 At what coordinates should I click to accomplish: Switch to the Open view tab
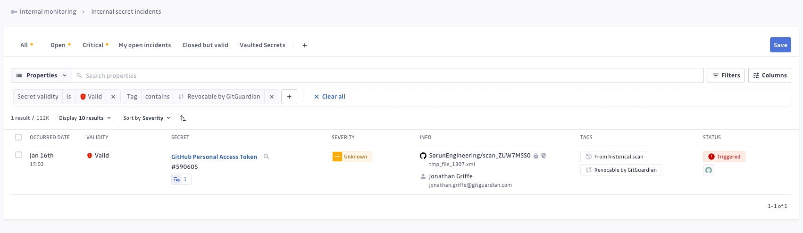coord(58,45)
